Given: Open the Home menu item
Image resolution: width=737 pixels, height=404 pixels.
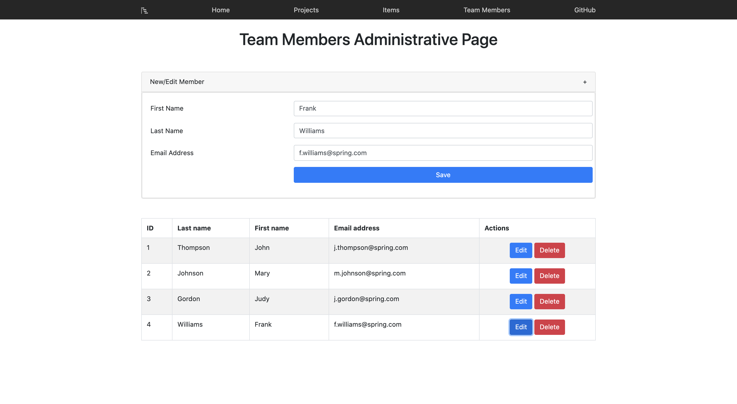Looking at the screenshot, I should click(221, 10).
